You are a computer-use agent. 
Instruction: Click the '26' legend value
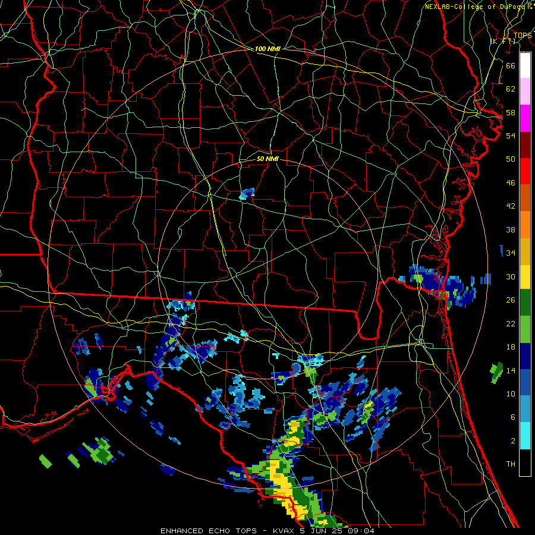(x=511, y=300)
